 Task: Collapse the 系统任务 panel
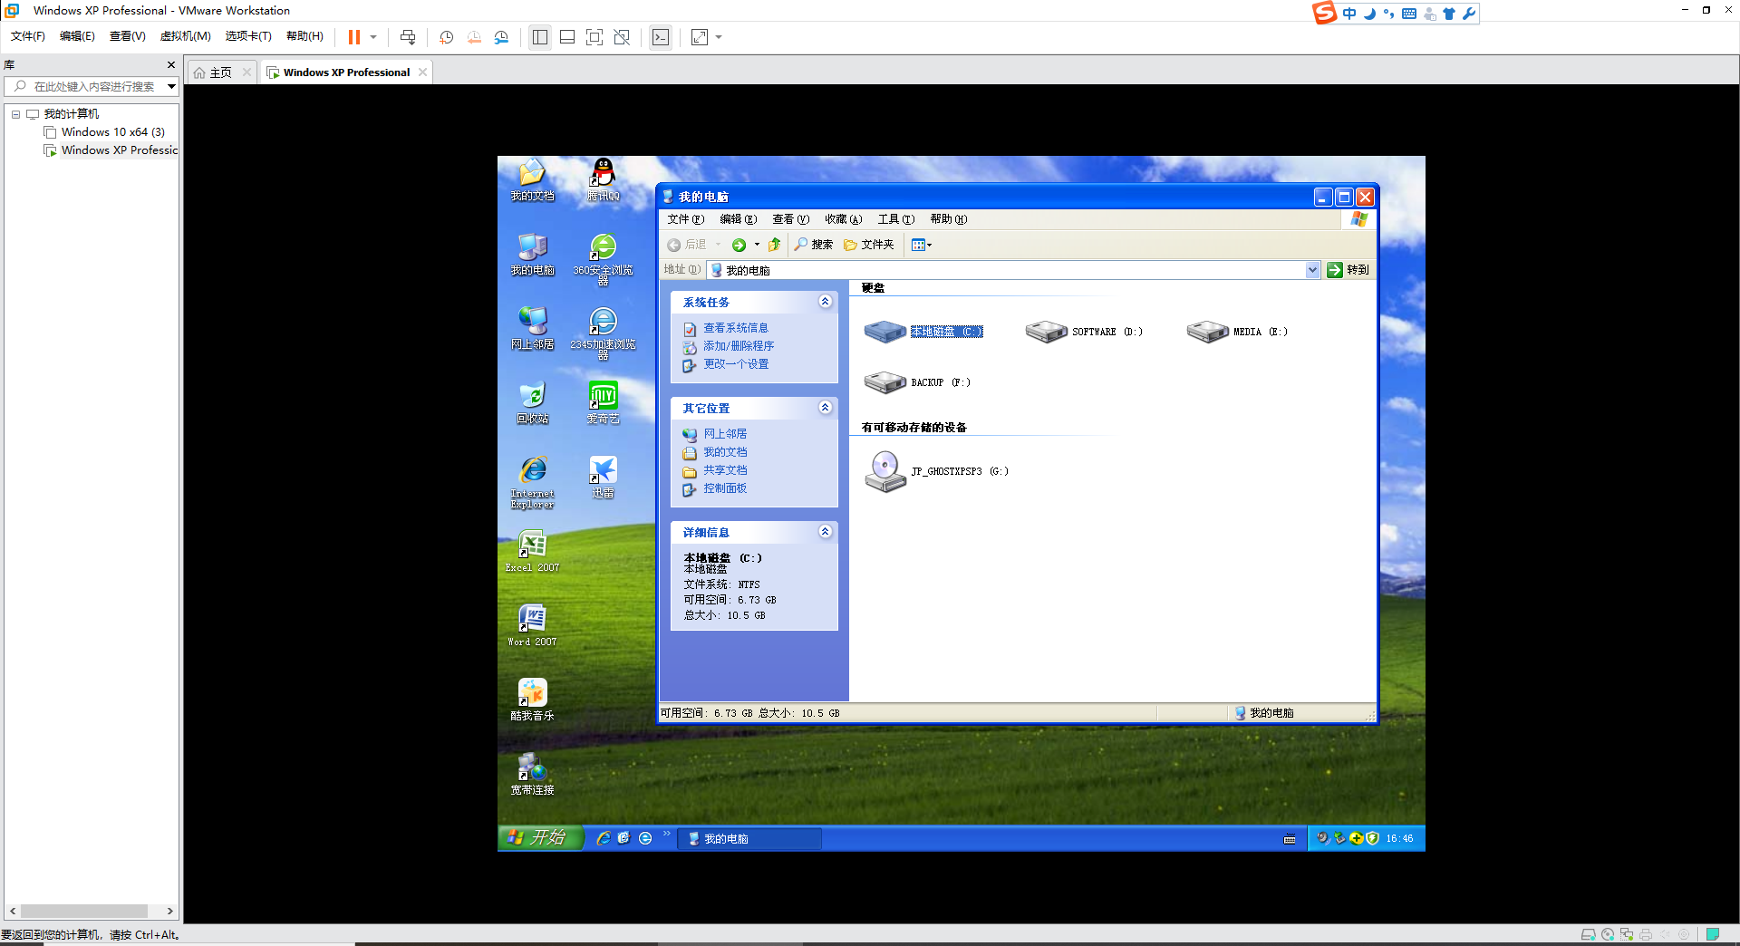click(825, 302)
